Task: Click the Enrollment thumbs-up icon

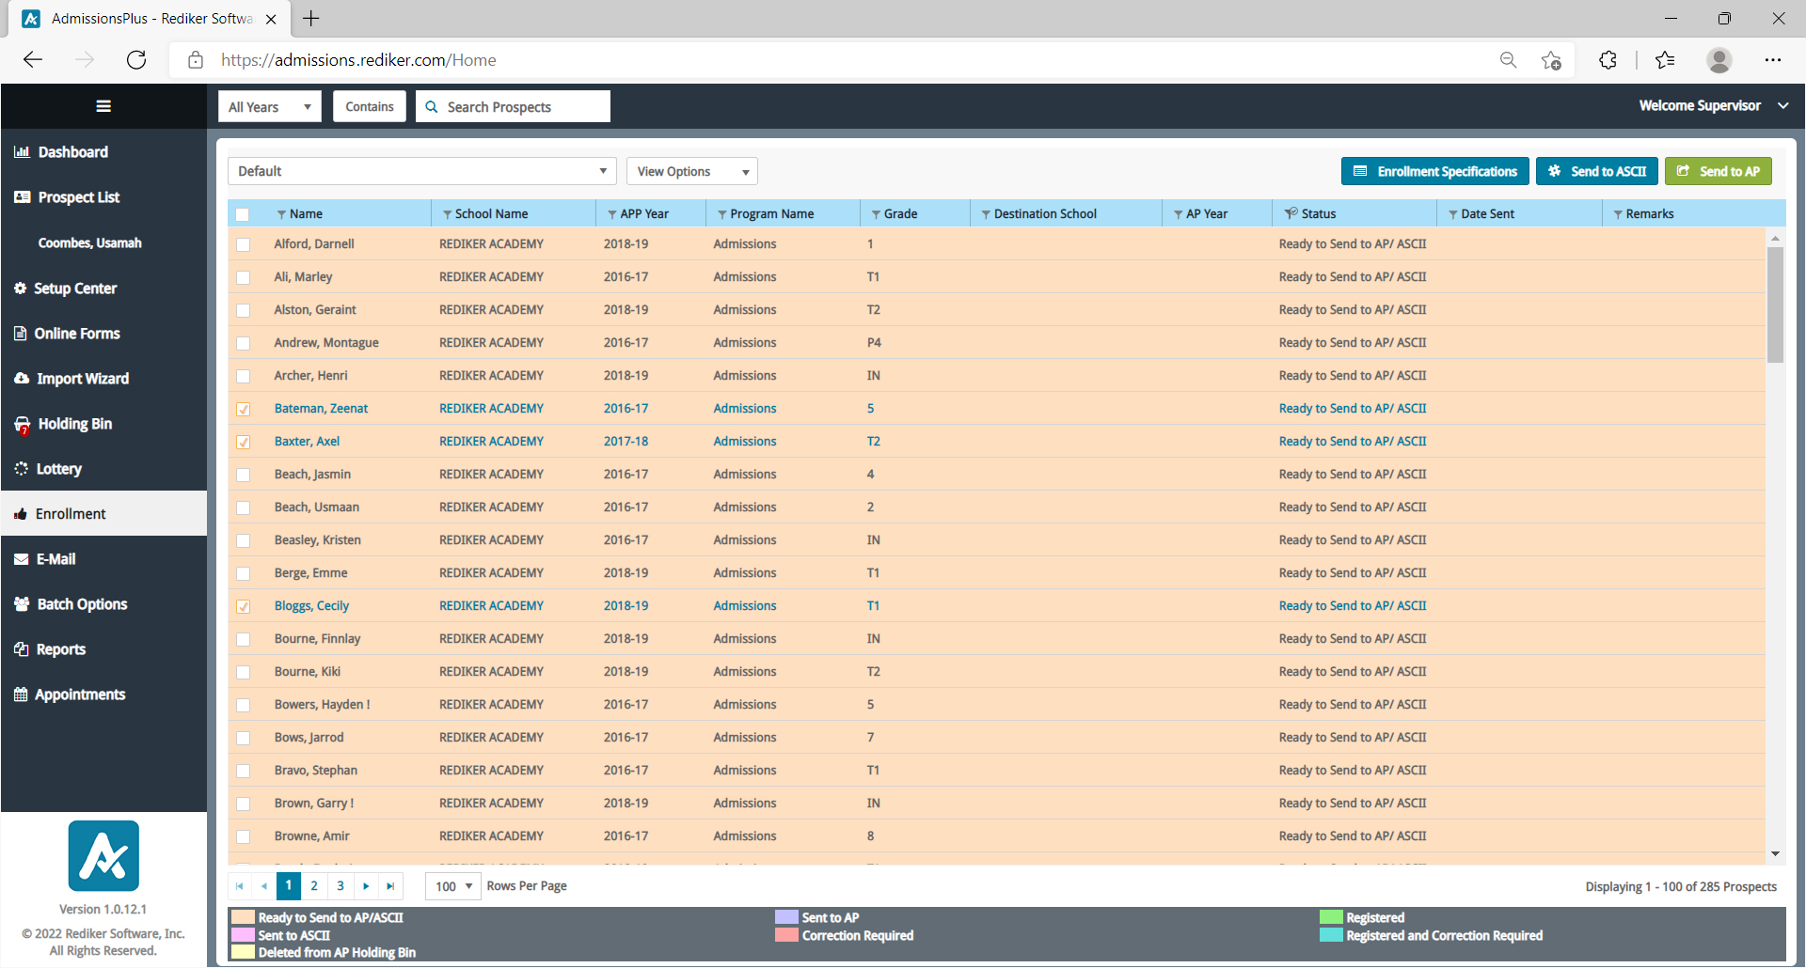Action: (x=20, y=514)
